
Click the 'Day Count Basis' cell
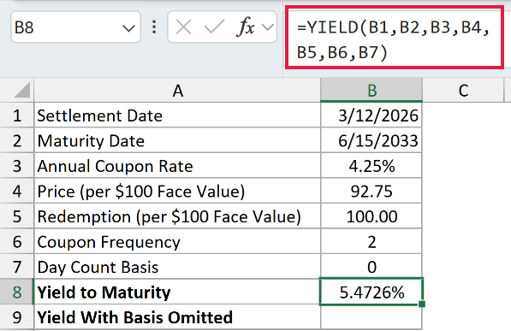(177, 267)
